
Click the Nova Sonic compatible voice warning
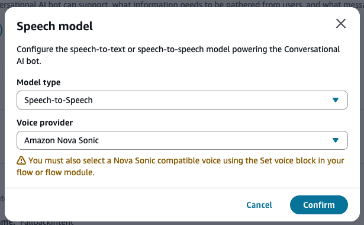click(x=181, y=166)
